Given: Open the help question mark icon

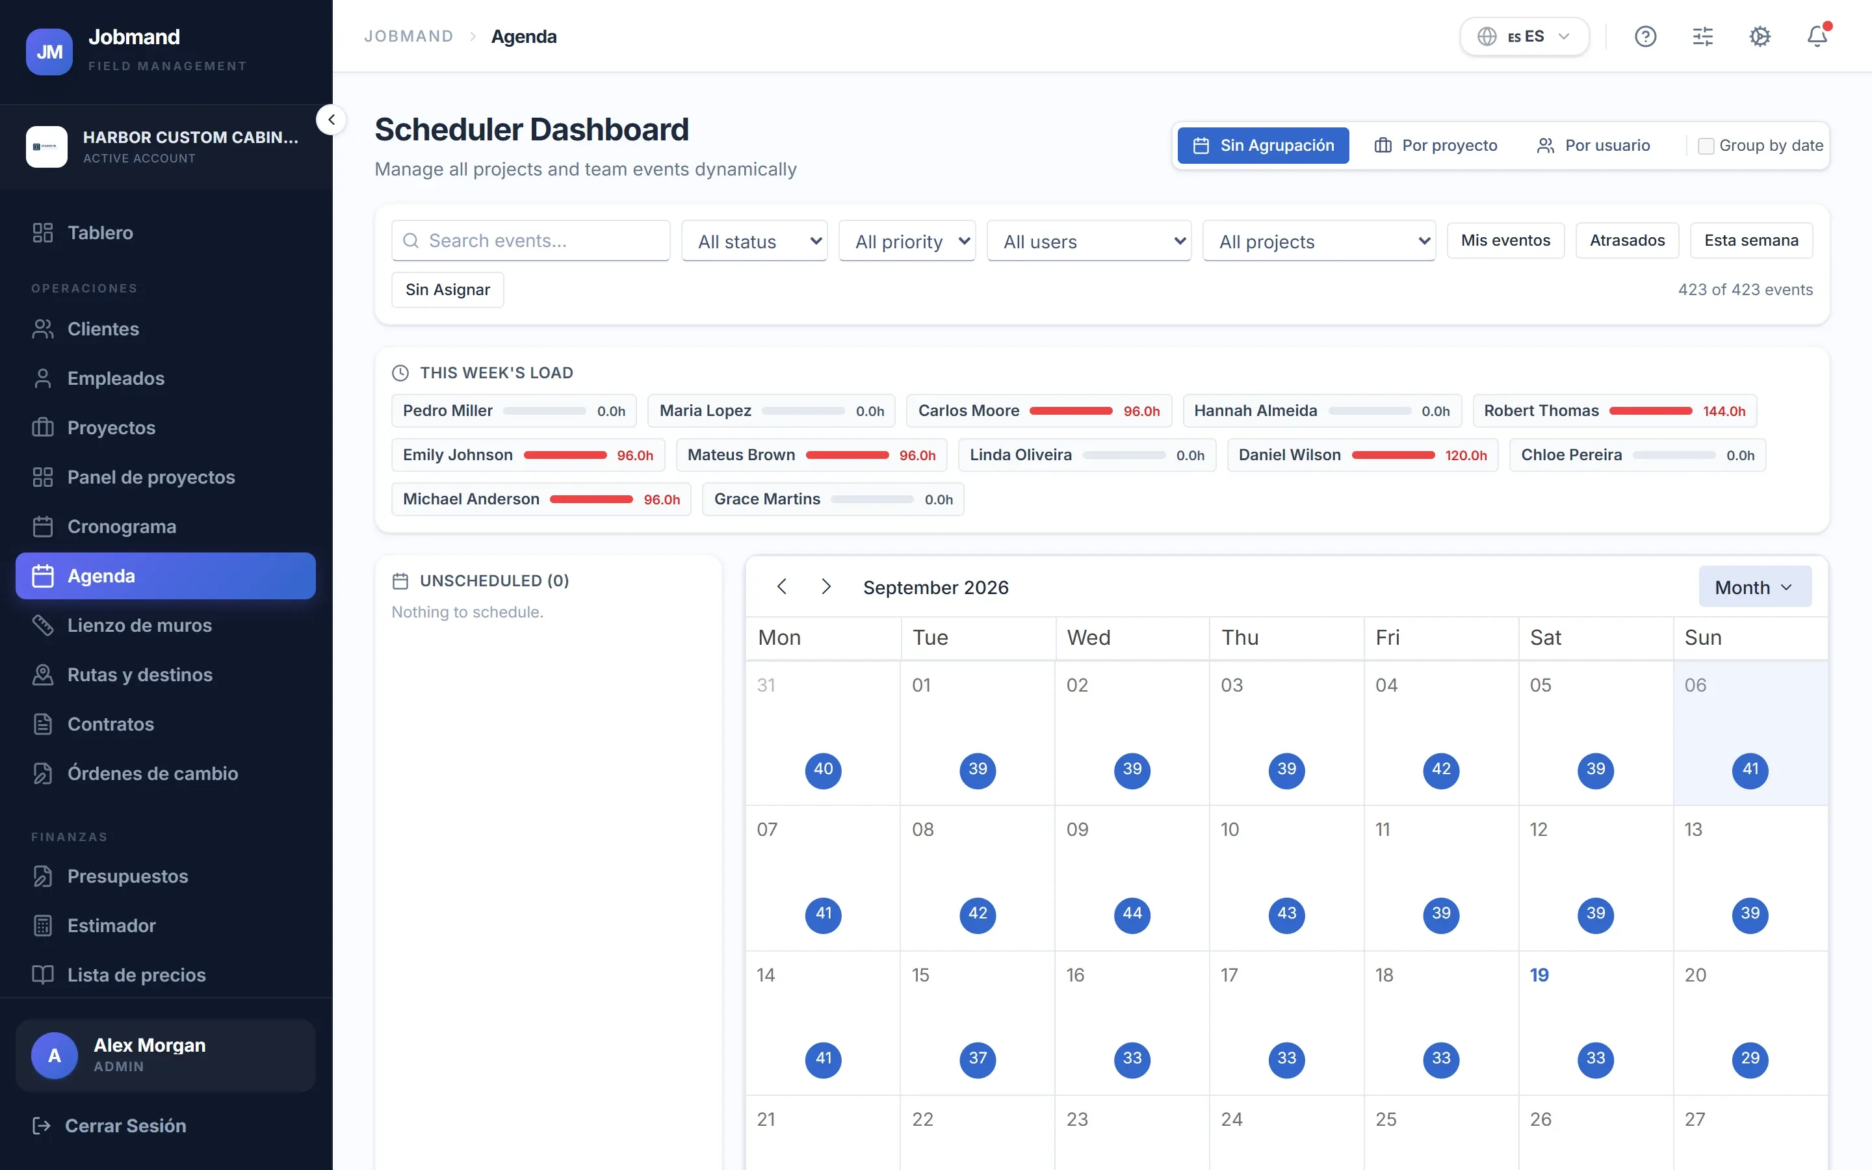Looking at the screenshot, I should point(1645,36).
